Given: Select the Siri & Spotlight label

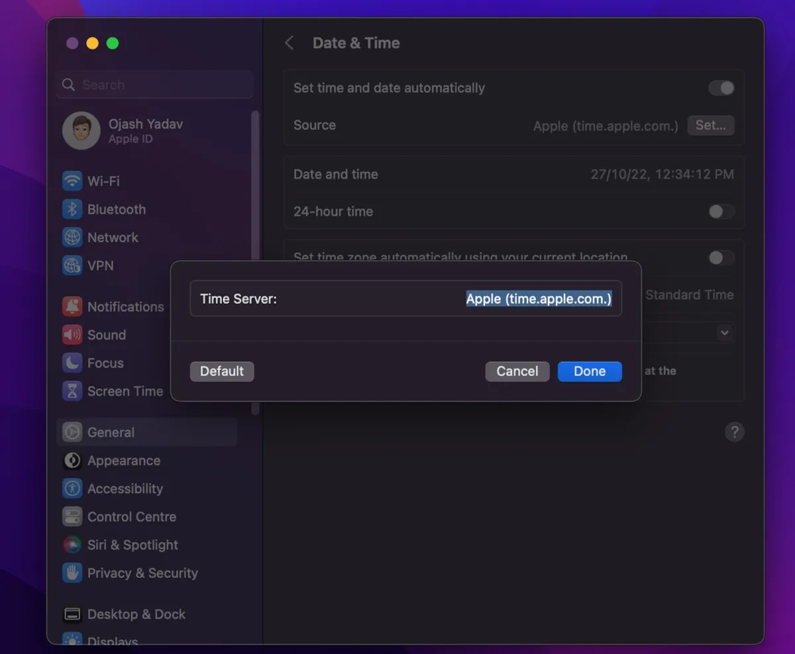Looking at the screenshot, I should coord(132,545).
